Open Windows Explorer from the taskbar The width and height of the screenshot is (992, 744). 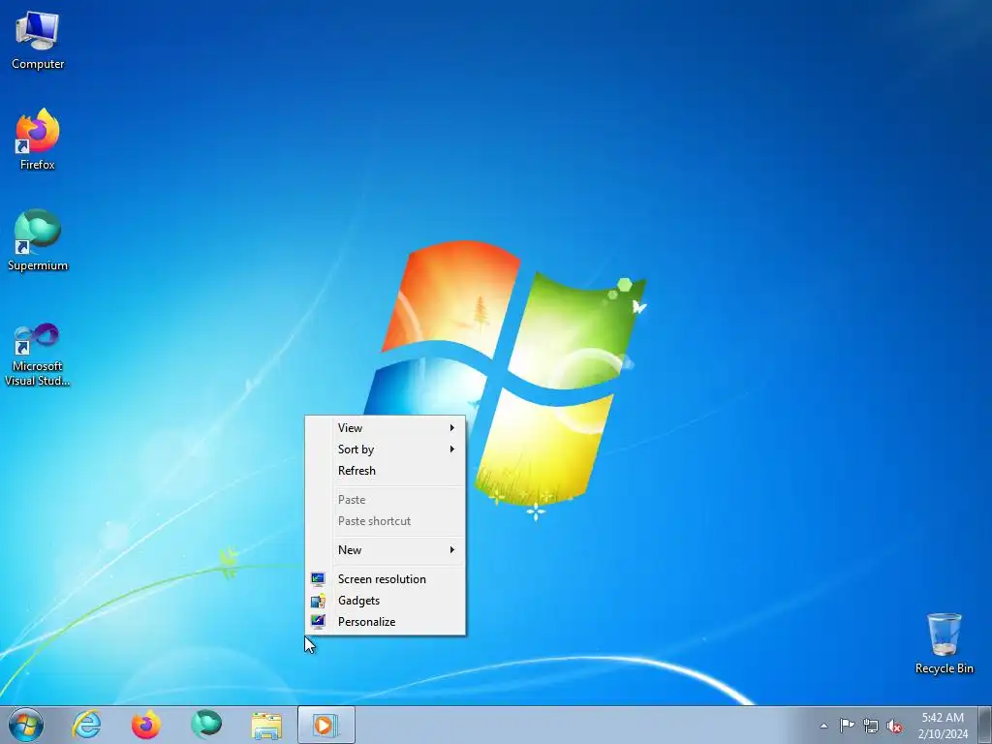pyautogui.click(x=266, y=725)
